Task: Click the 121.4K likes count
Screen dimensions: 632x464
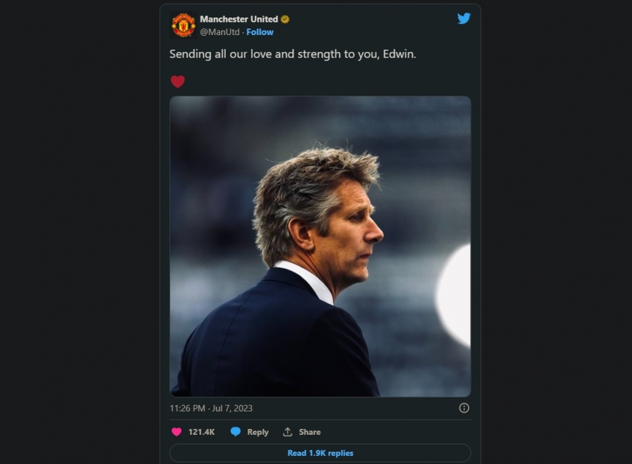Action: click(202, 432)
